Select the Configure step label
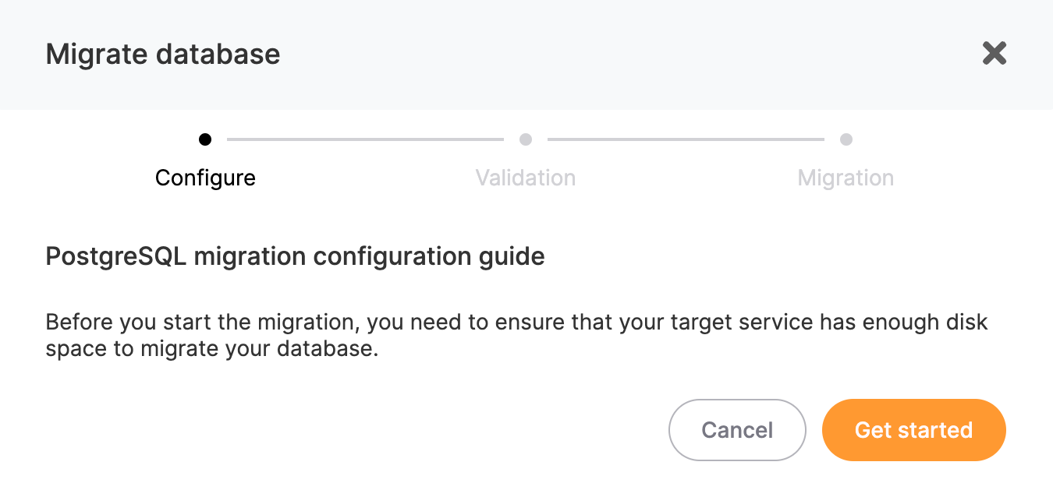The width and height of the screenshot is (1053, 483). tap(205, 178)
